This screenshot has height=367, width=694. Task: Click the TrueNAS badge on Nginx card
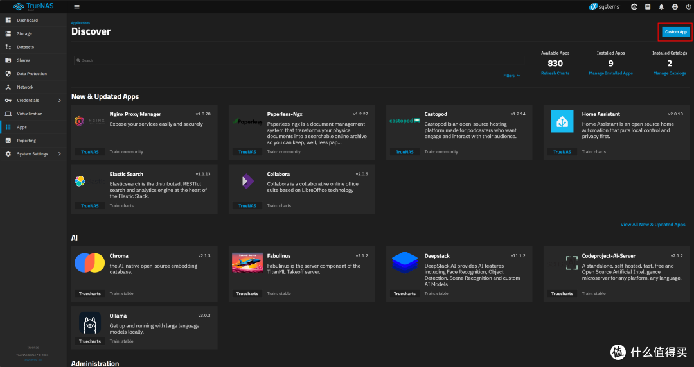click(x=90, y=151)
